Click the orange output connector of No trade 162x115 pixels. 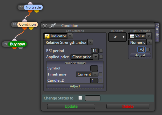click(x=30, y=11)
